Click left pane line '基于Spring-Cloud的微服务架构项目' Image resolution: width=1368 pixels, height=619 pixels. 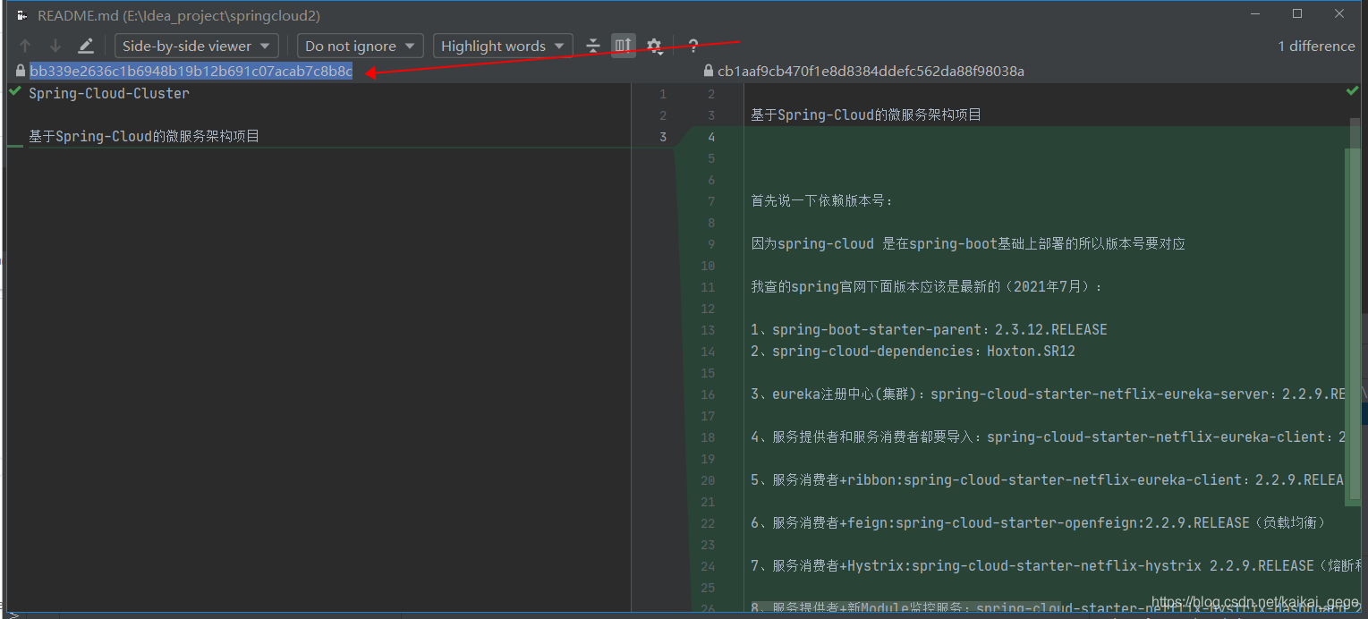pyautogui.click(x=144, y=136)
